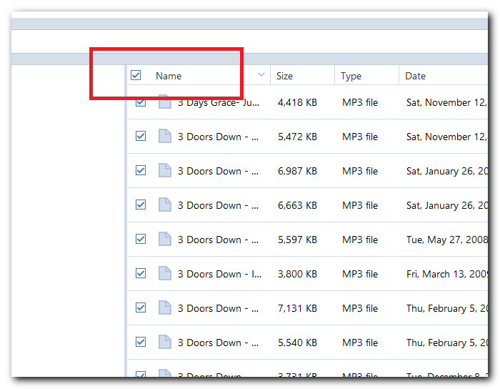The width and height of the screenshot is (500, 389).
Task: Click the "6,987 KB" size value
Action: point(297,172)
